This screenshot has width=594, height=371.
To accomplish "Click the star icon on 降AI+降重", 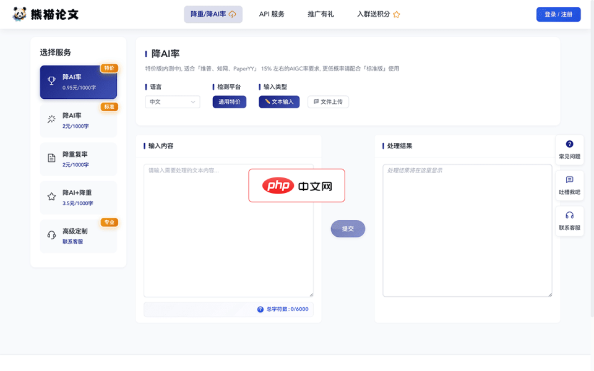I will [x=51, y=197].
